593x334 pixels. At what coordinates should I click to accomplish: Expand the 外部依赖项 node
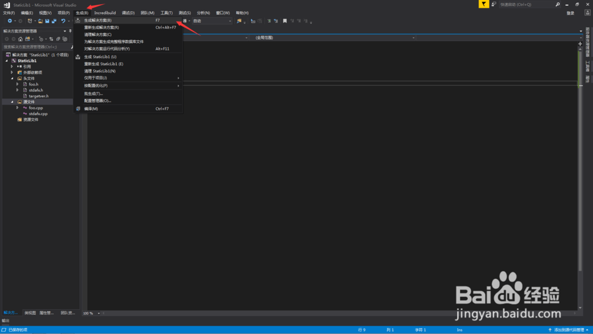12,72
